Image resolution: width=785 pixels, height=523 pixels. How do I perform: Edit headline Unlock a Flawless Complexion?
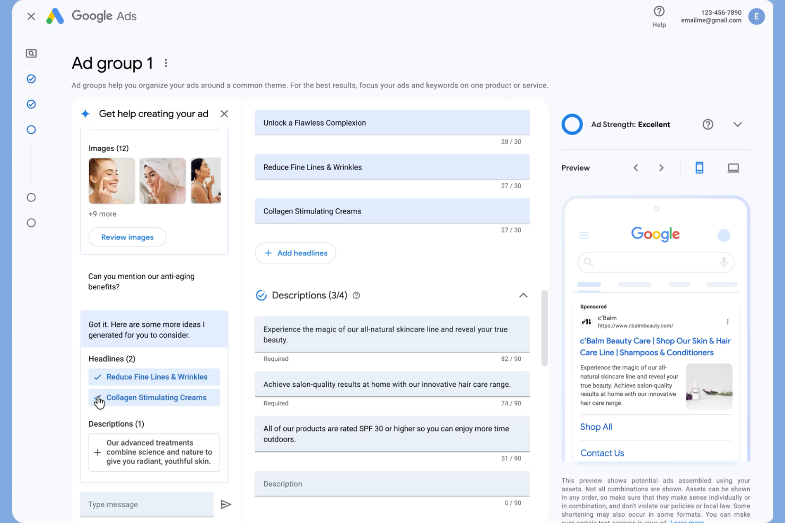[x=392, y=123]
